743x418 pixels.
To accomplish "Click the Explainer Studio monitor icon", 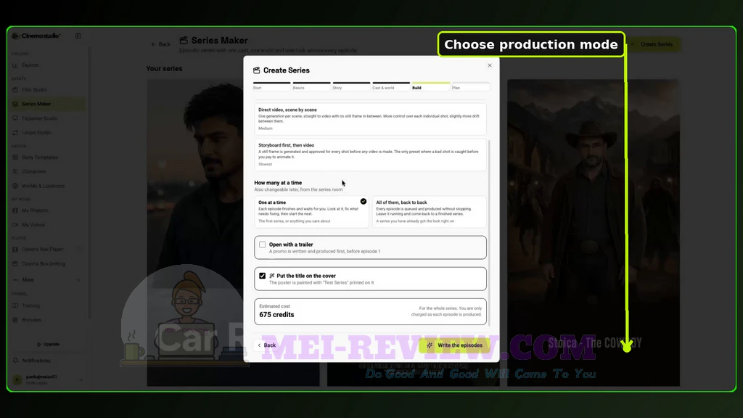I will (x=15, y=118).
